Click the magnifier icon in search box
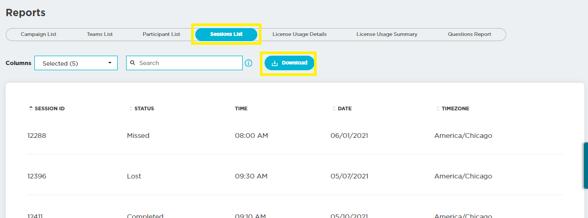The image size is (588, 218). [x=132, y=63]
